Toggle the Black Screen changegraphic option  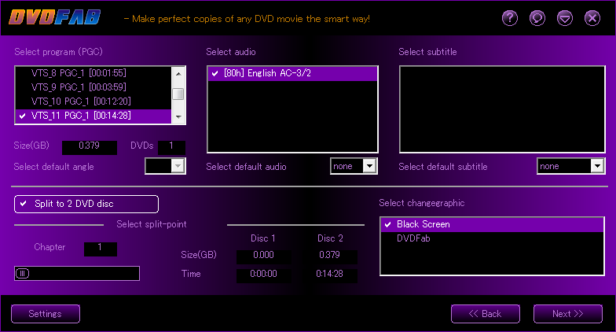coord(492,225)
